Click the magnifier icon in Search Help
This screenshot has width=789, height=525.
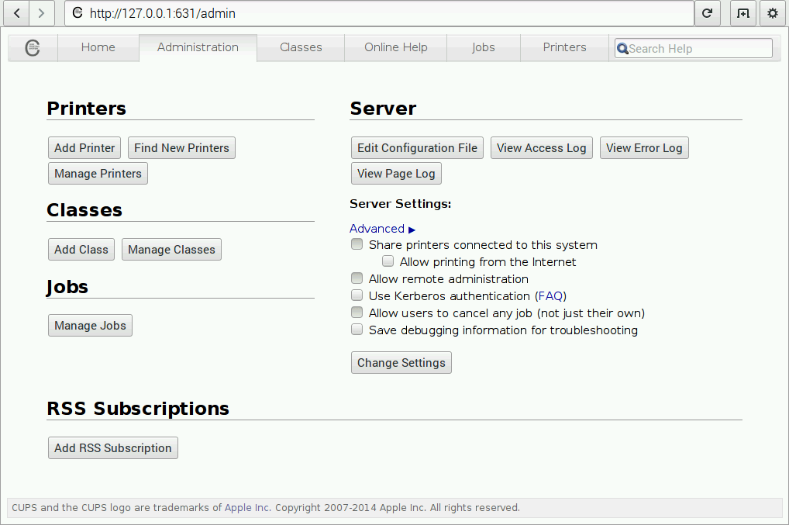pyautogui.click(x=622, y=48)
